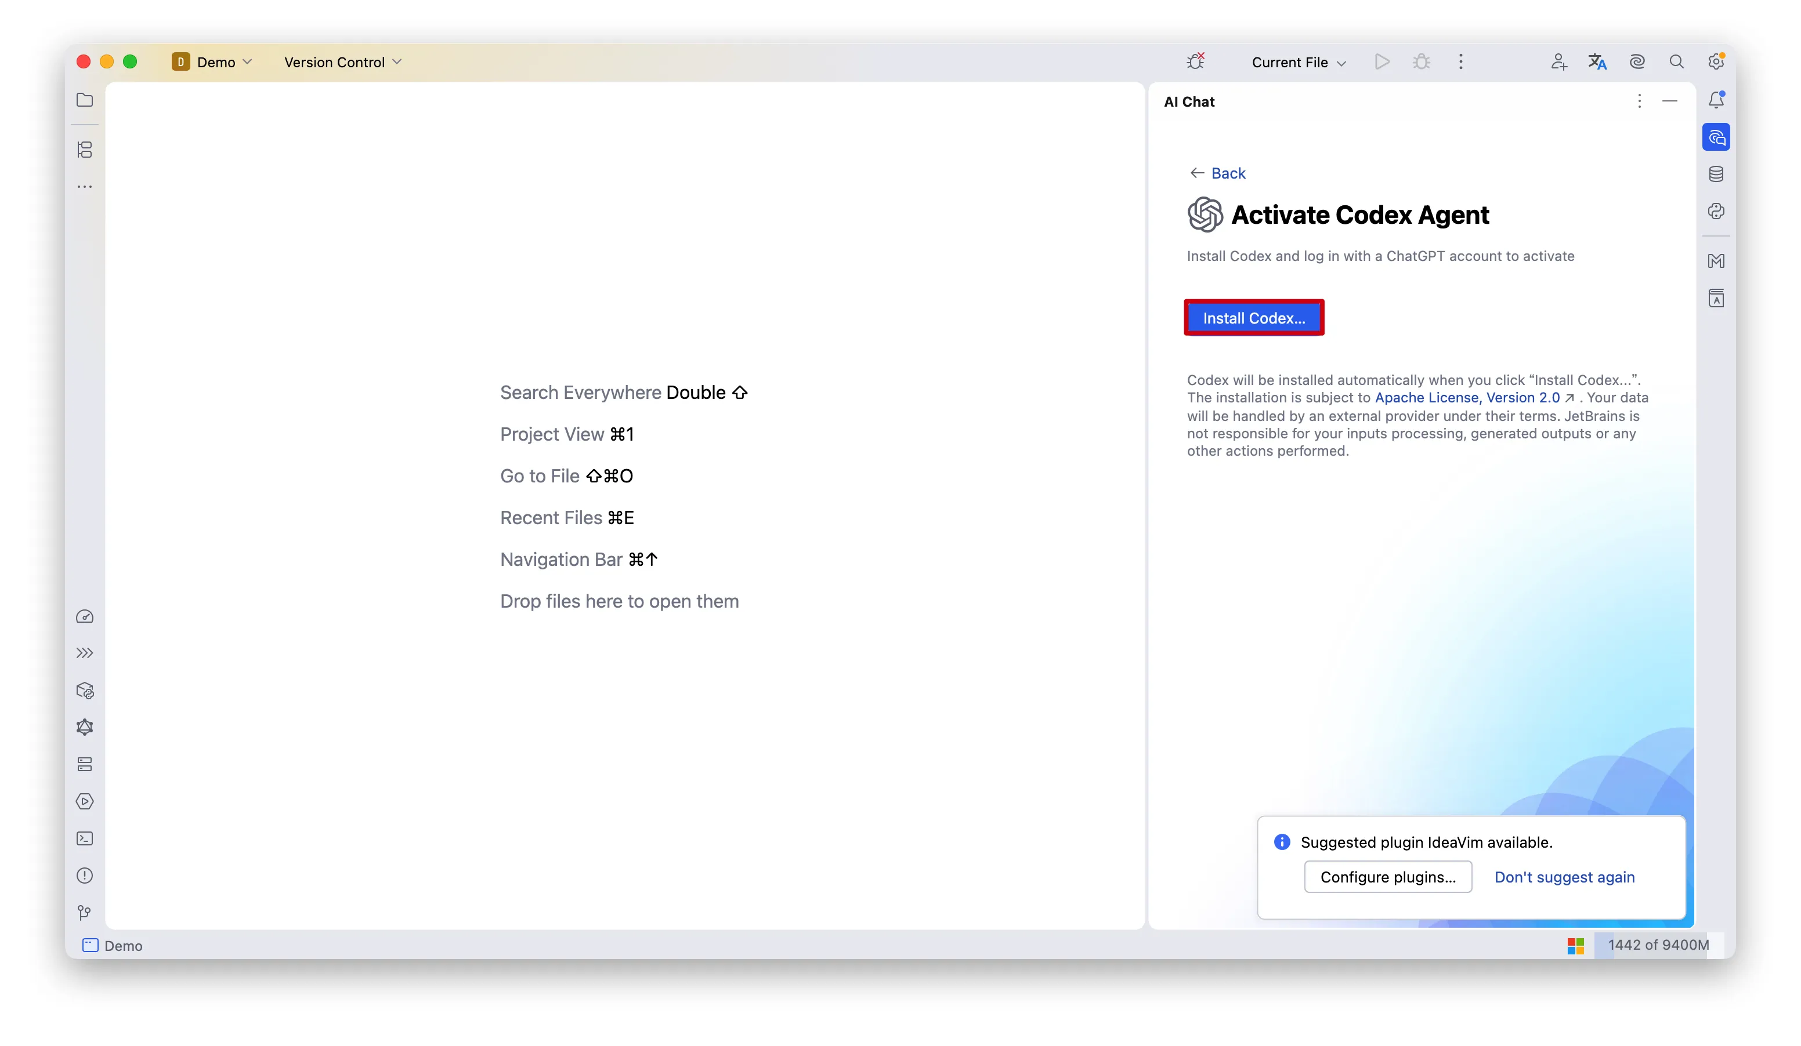The width and height of the screenshot is (1801, 1046).
Task: Open the Notifications bell
Action: tap(1716, 100)
